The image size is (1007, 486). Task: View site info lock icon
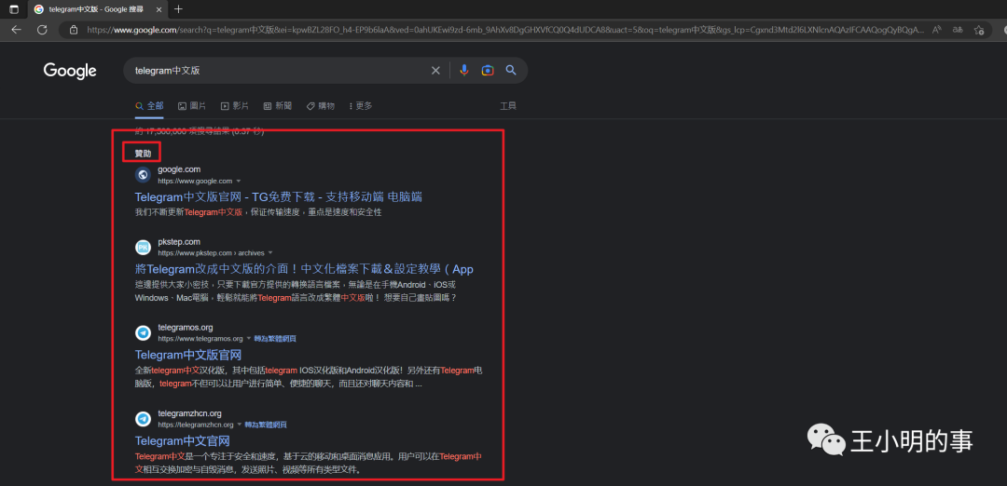point(74,30)
